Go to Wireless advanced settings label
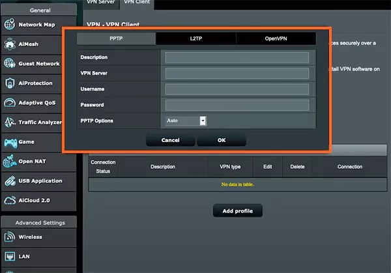The image size is (391, 273). pos(30,237)
